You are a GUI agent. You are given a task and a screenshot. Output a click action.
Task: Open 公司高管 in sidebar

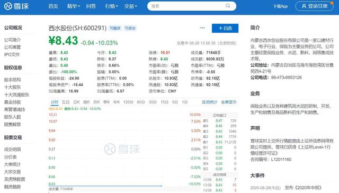coord(12,47)
